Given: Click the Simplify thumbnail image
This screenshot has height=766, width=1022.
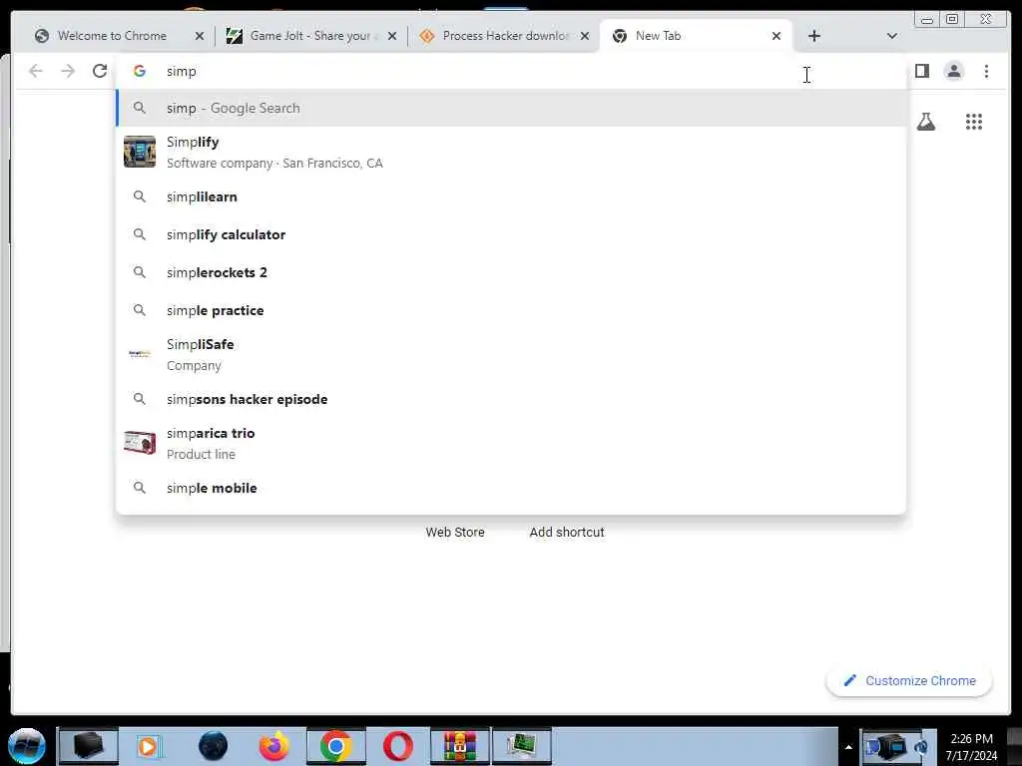Looking at the screenshot, I should [140, 152].
